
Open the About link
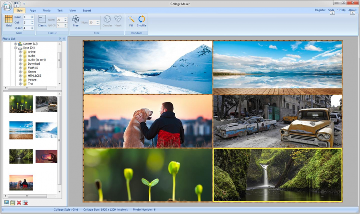352,10
